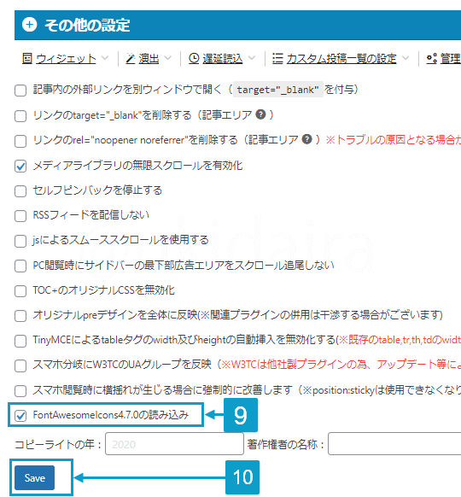Screen dimensions: 461x497
Task: Click the target="_blank" code snippet
Action: [277, 90]
